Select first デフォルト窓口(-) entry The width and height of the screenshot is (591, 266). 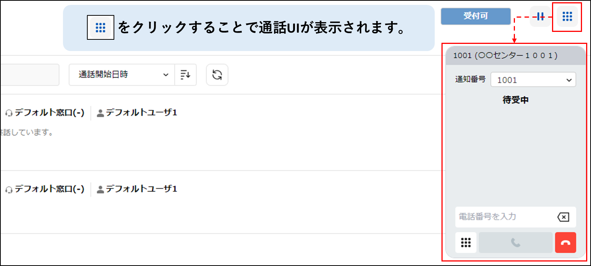pyautogui.click(x=45, y=113)
